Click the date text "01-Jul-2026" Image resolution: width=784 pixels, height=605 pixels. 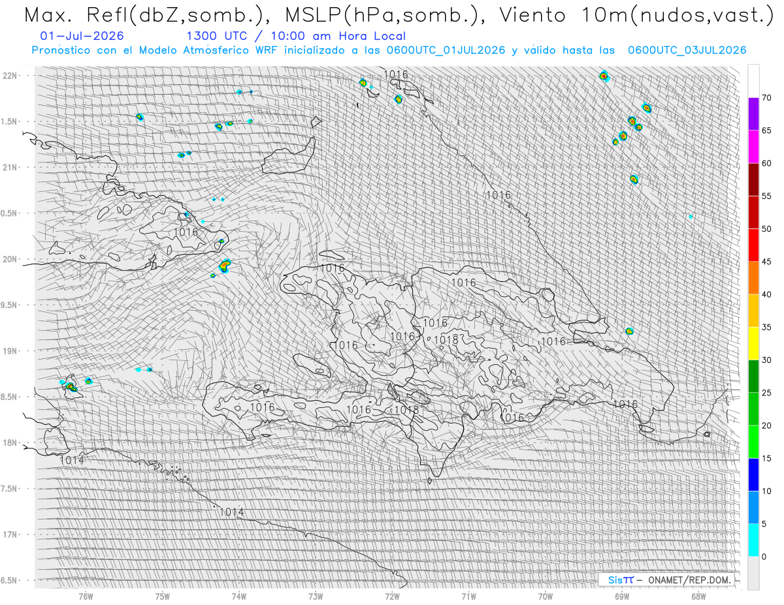click(x=81, y=37)
